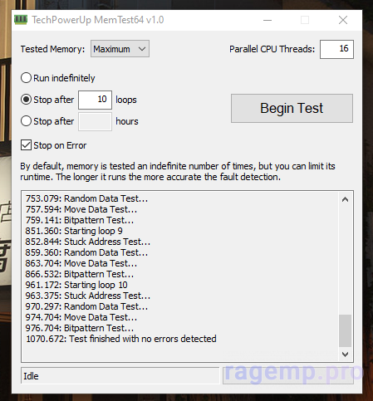The height and width of the screenshot is (401, 373).
Task: Click the log scrollbar down arrow
Action: tap(345, 355)
